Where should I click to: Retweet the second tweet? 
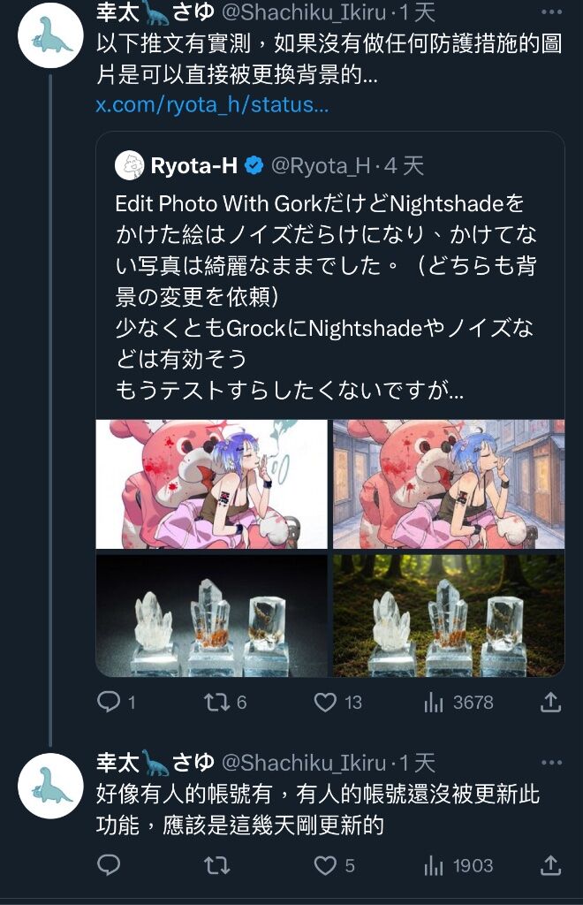pos(216,865)
